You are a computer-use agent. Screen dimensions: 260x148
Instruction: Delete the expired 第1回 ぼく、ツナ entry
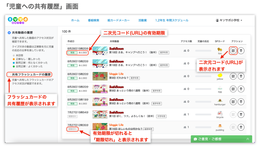point(241,115)
